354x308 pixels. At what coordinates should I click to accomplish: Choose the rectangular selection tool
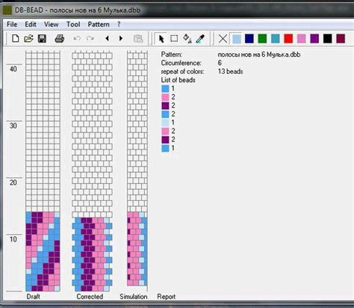(174, 38)
